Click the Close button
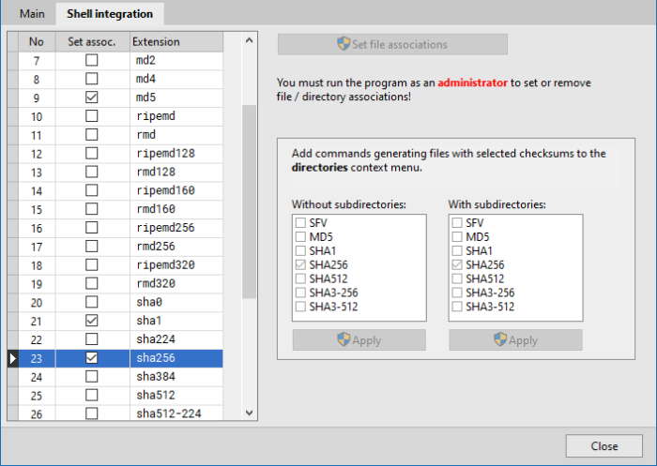The height and width of the screenshot is (466, 657). coord(604,446)
